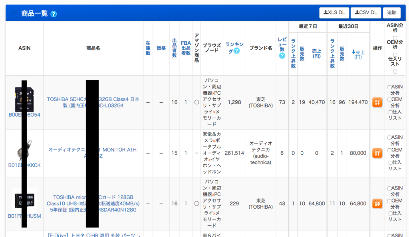409x237 pixels.
Task: Sort the table by 出品者数 column header
Action: coord(175,48)
